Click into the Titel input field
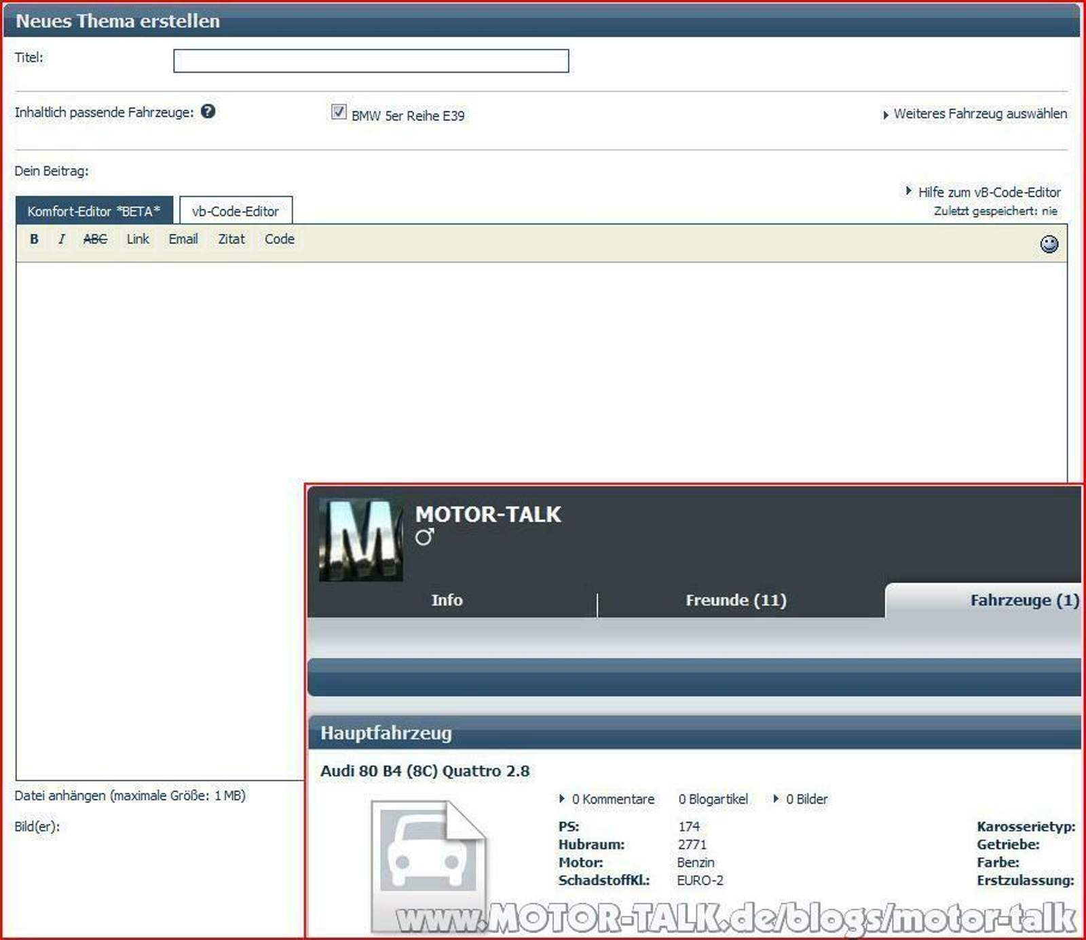Image resolution: width=1086 pixels, height=940 pixels. 371,61
